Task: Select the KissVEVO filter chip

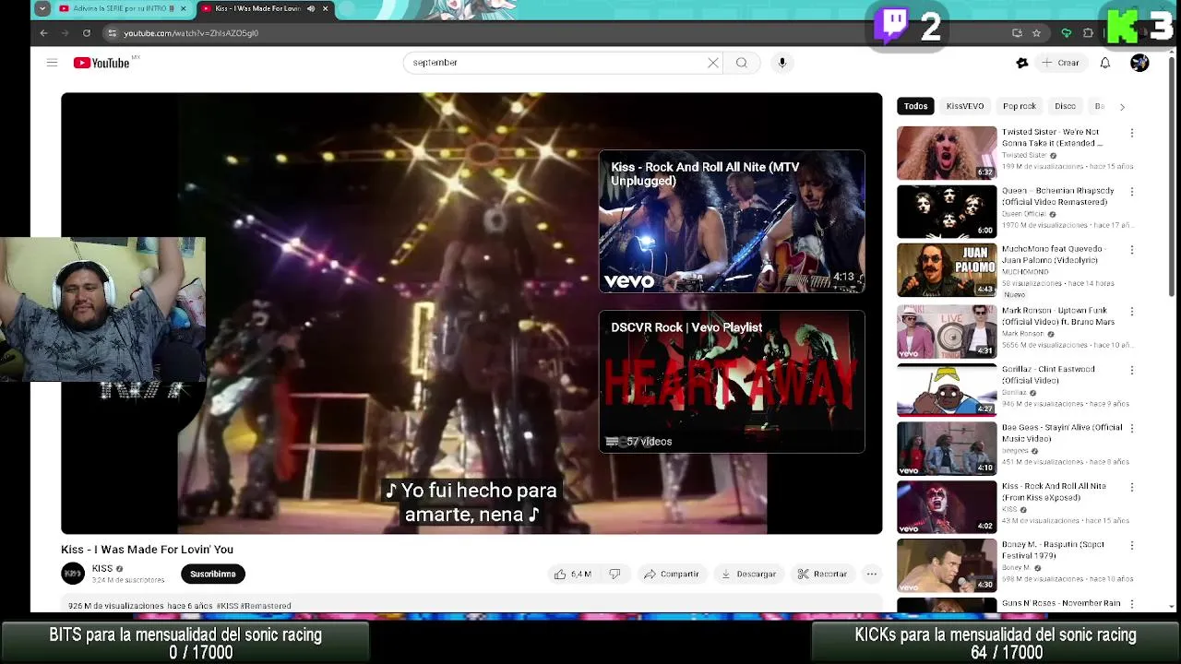Action: 965,106
